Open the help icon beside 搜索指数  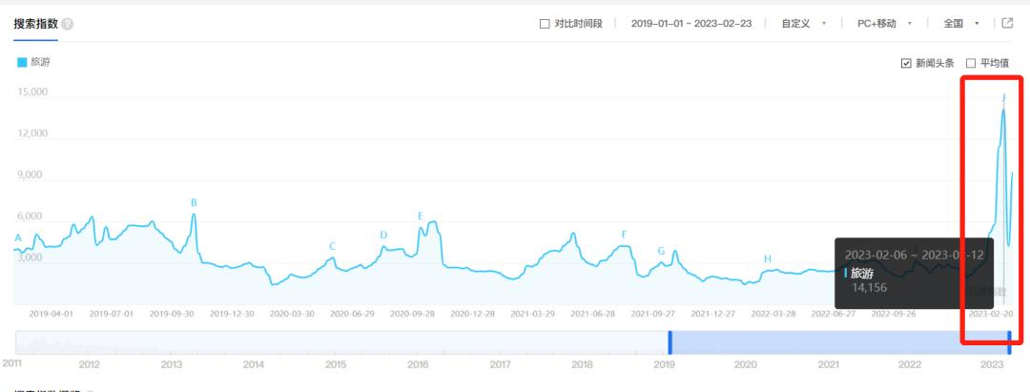tap(68, 24)
